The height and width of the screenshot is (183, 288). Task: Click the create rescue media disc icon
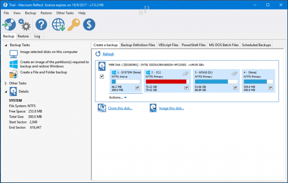coord(9,24)
